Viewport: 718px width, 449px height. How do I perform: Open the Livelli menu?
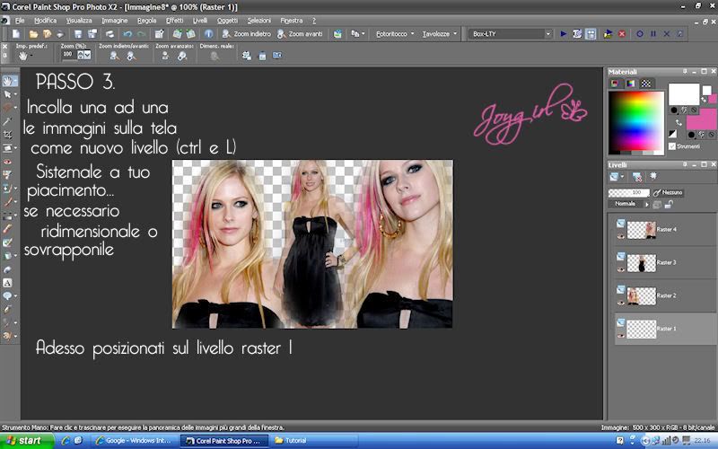pos(199,21)
